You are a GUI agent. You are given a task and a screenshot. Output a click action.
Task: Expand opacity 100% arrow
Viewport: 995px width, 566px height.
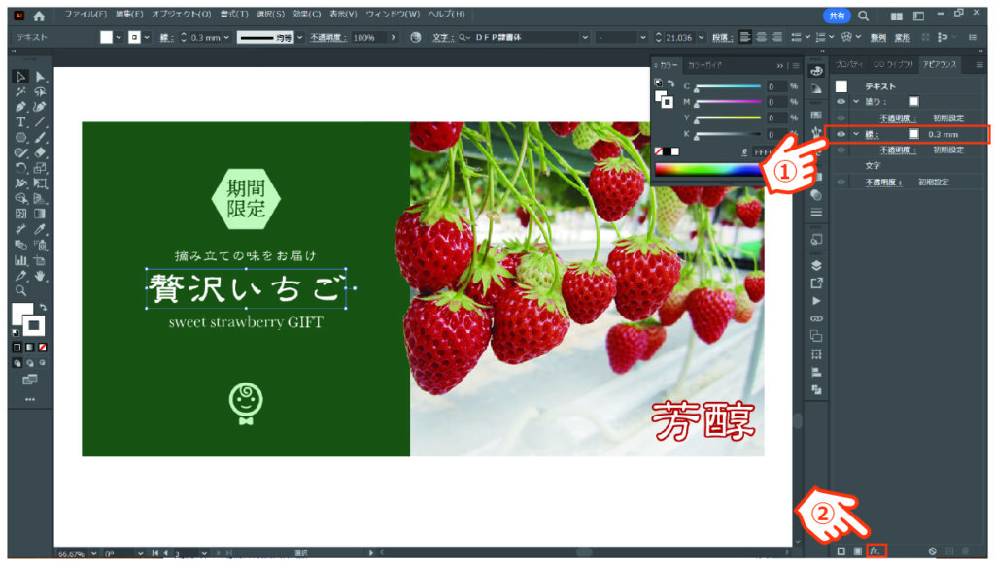pos(394,38)
